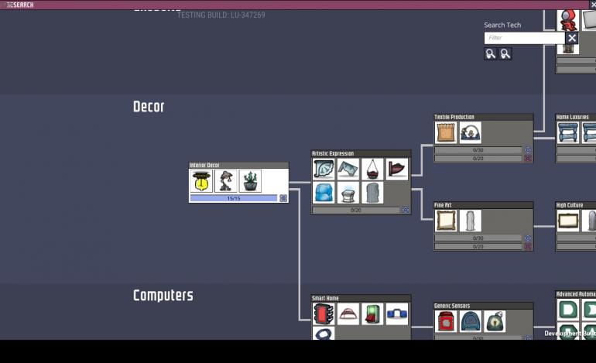Clear the Search Tech filter with the X button
Viewport: 596px width, 363px height.
572,38
